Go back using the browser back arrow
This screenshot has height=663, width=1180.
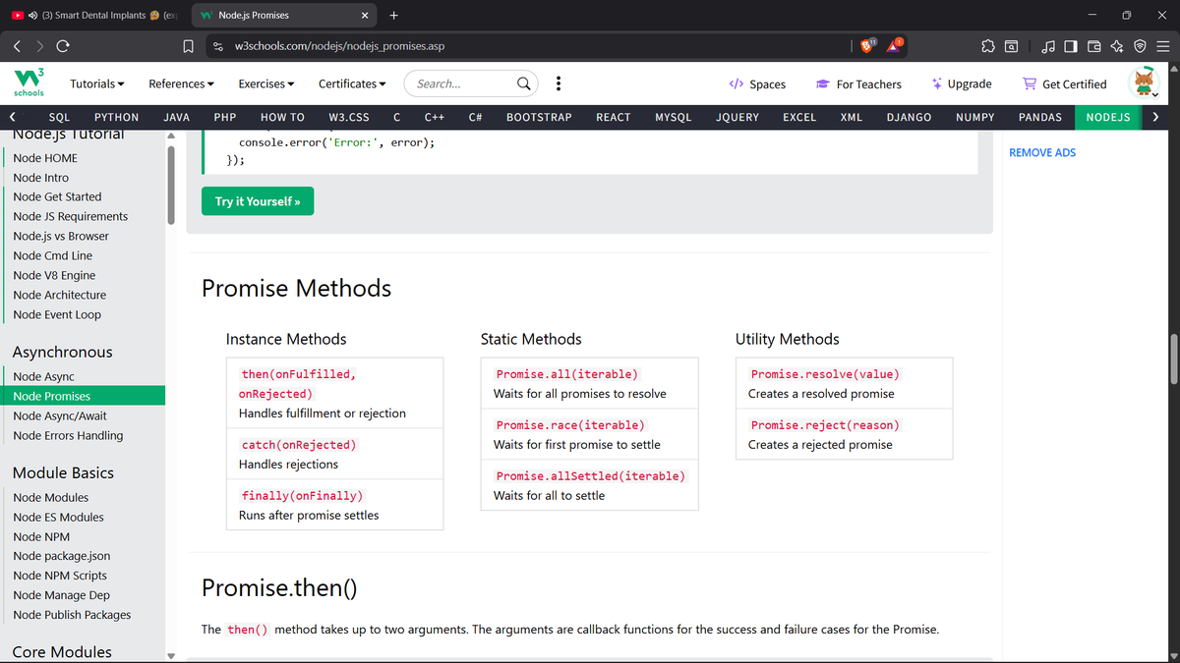pyautogui.click(x=18, y=46)
